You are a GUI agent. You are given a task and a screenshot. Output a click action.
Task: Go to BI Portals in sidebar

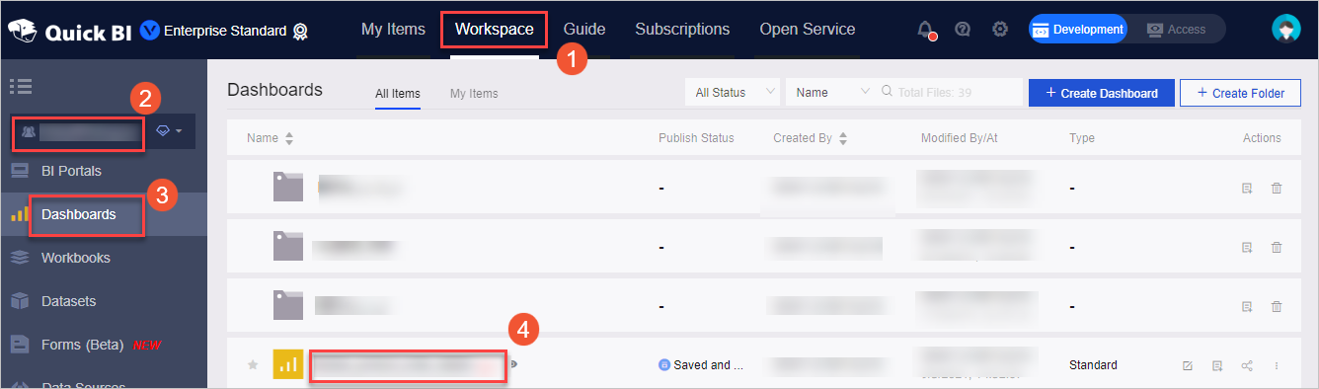(71, 171)
